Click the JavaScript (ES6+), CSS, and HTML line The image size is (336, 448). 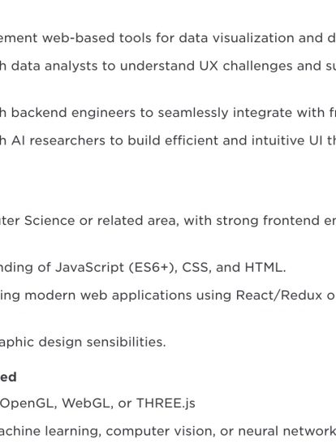click(143, 268)
